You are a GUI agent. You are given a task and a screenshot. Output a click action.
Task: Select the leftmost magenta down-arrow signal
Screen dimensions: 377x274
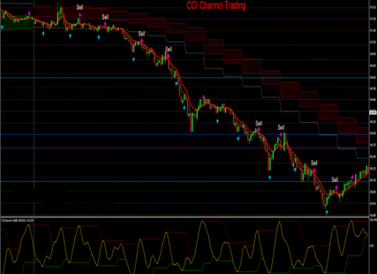[x=29, y=13]
